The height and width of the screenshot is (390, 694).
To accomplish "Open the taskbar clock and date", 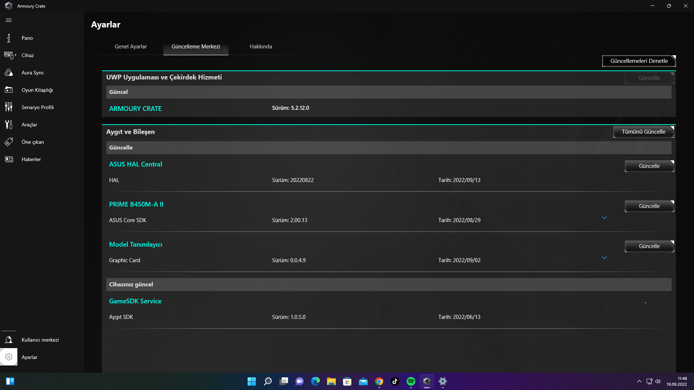I will click(x=677, y=381).
